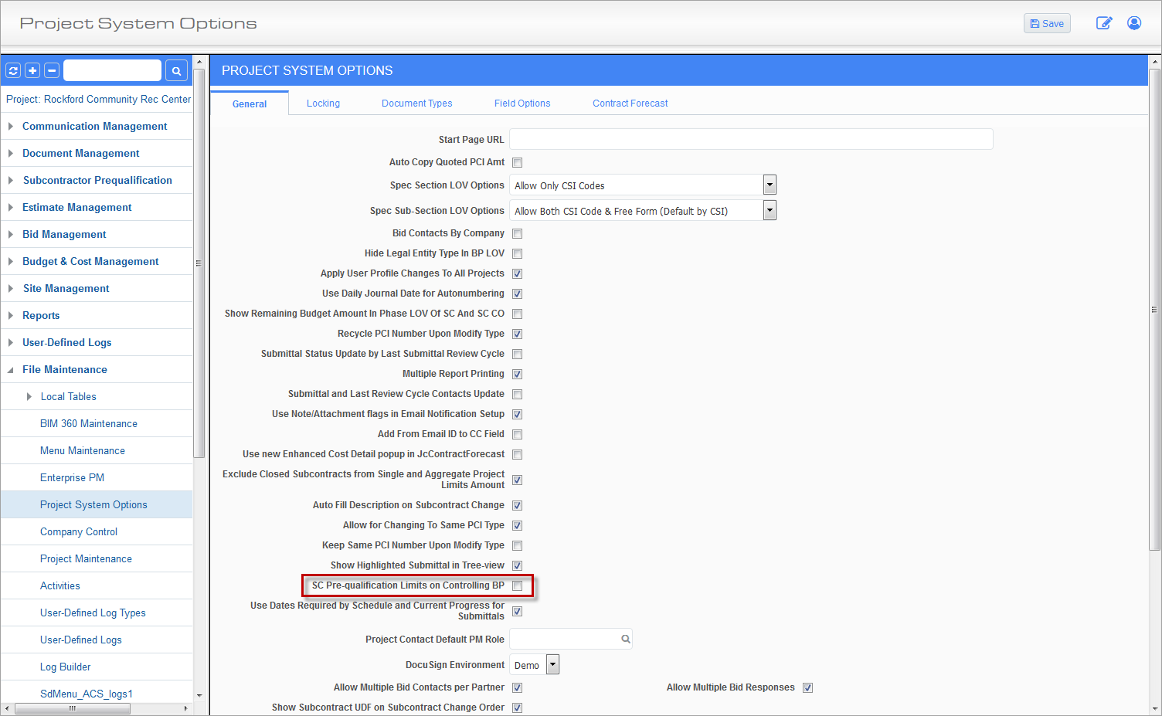Expand the Communication Management tree node
Screen dimensions: 1162x716
(11, 127)
